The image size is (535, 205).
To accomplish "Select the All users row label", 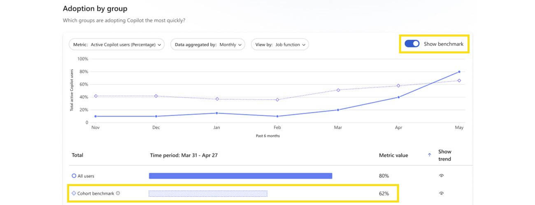I will [86, 176].
